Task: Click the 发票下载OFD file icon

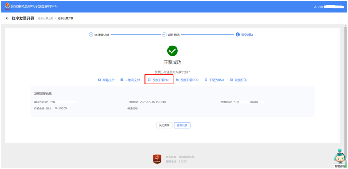Action: pos(177,80)
